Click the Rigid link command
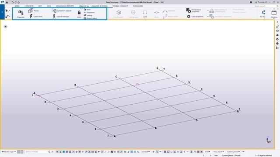This screenshot has width=280, height=157. (169, 11)
